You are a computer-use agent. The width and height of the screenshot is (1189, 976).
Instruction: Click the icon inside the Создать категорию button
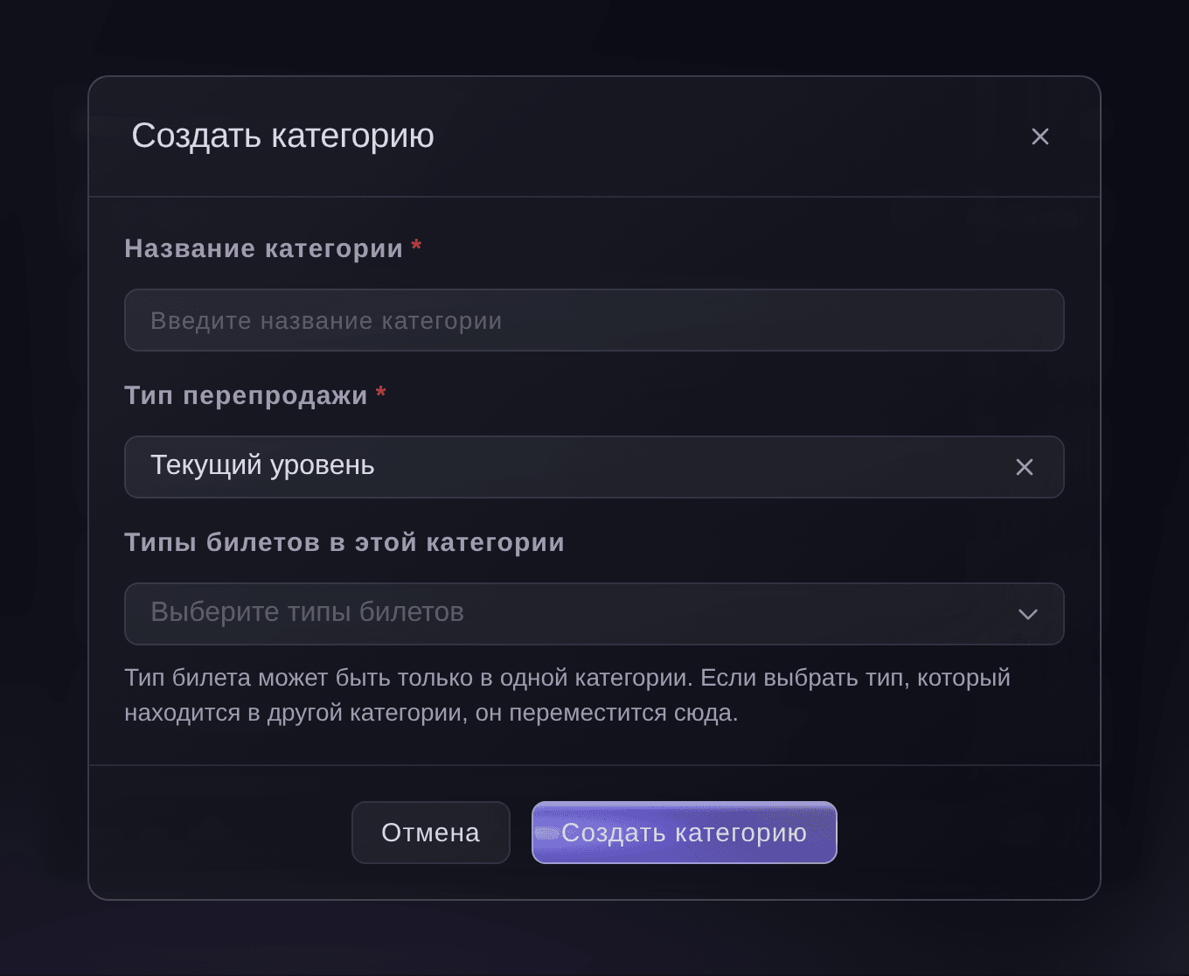coord(546,833)
